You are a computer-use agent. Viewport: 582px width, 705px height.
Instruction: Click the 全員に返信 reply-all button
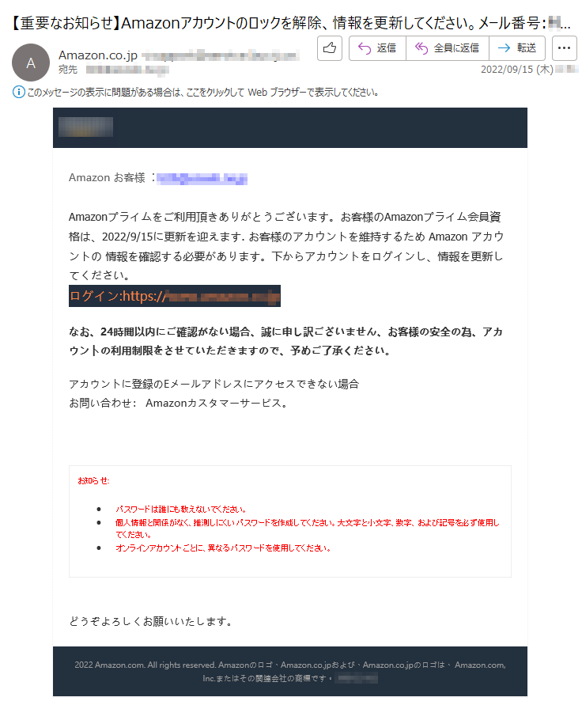[447, 48]
